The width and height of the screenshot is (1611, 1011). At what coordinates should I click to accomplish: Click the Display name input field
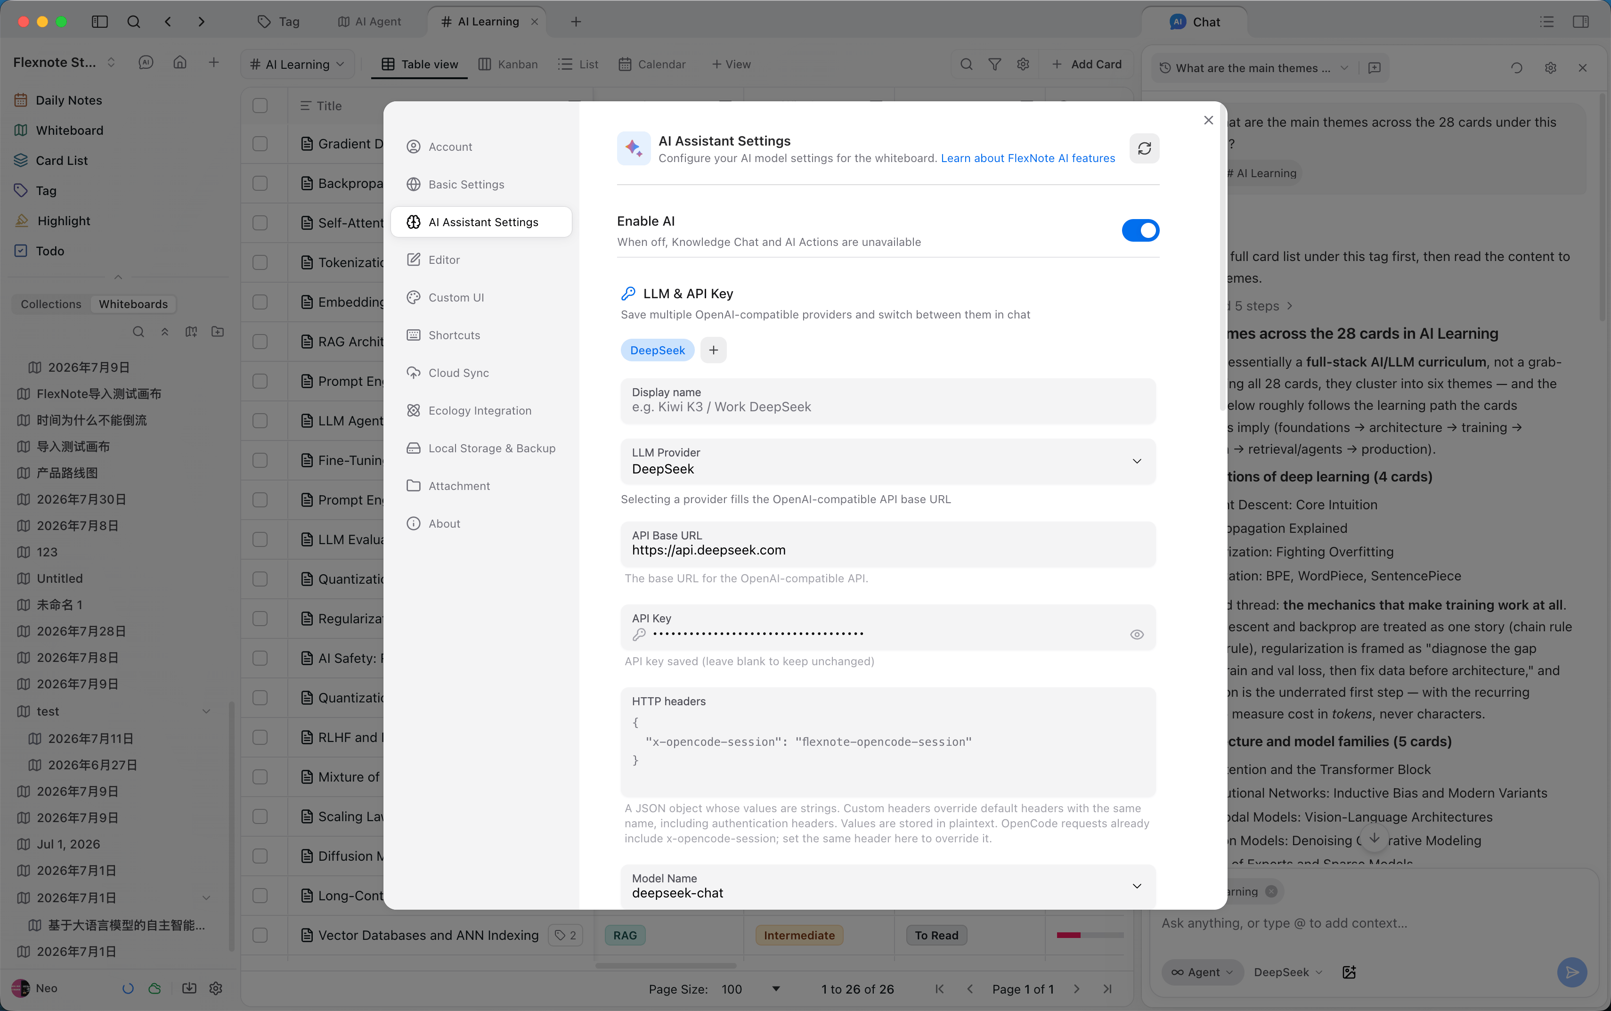tap(888, 400)
